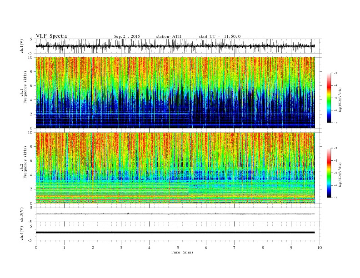This screenshot has height=278, width=360.
Task: Click the time axis tick label "6"
Action: click(206, 248)
